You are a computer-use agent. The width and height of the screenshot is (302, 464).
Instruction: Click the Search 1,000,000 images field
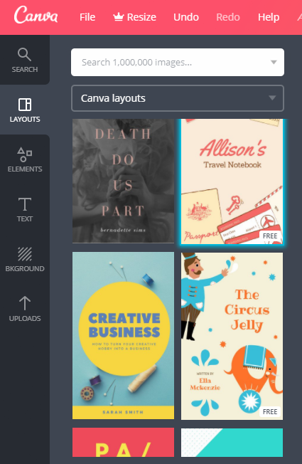pyautogui.click(x=178, y=62)
